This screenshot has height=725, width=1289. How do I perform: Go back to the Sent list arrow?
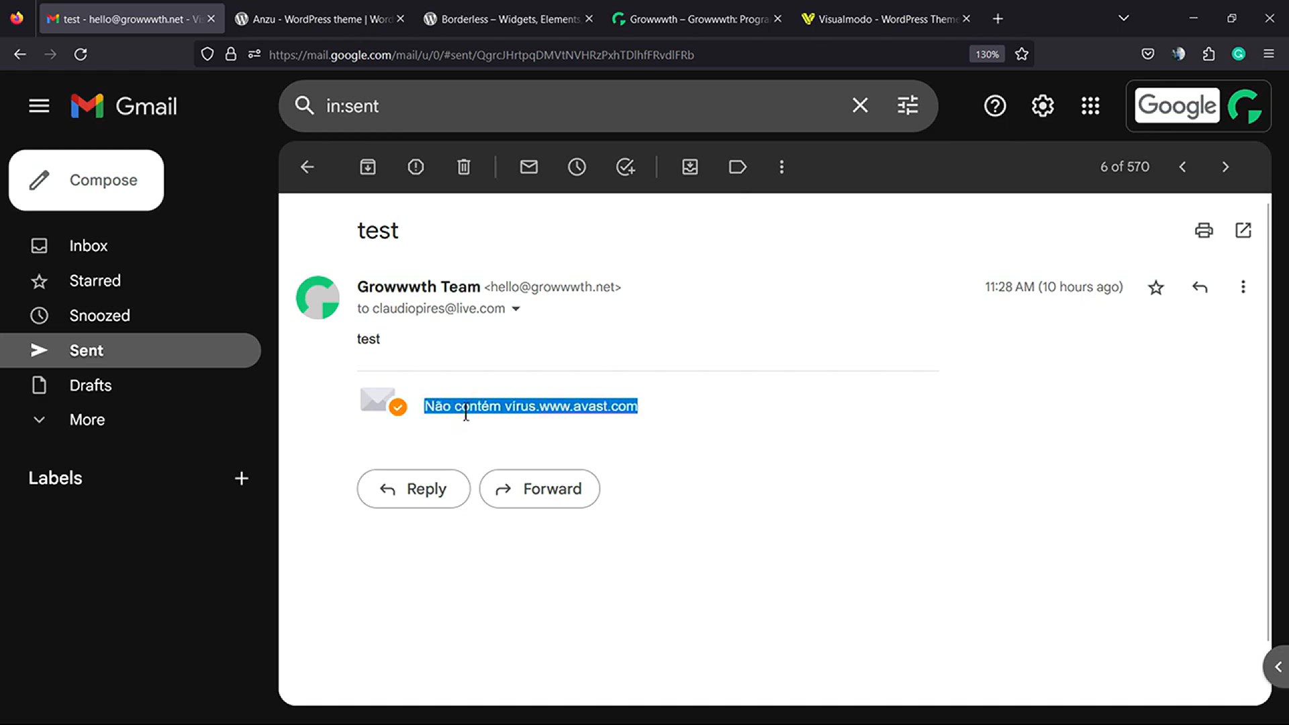point(307,166)
